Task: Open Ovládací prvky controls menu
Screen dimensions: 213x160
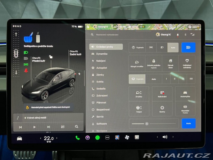Action: point(106,47)
